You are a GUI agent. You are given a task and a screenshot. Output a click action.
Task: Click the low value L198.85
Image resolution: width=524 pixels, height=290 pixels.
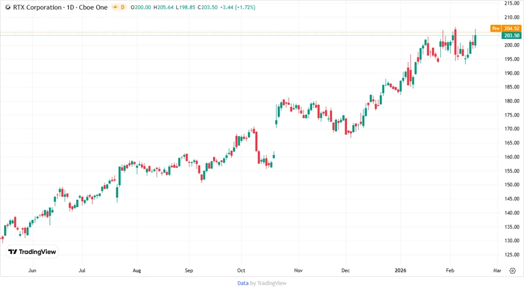(x=186, y=8)
